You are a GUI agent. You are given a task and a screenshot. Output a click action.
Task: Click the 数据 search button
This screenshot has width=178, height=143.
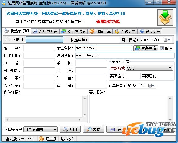tap(94, 129)
